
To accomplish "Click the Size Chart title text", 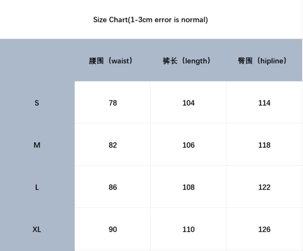I will (151, 20).
